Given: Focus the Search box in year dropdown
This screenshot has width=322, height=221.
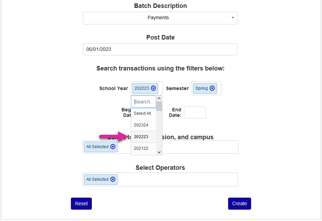Looking at the screenshot, I should [x=143, y=102].
